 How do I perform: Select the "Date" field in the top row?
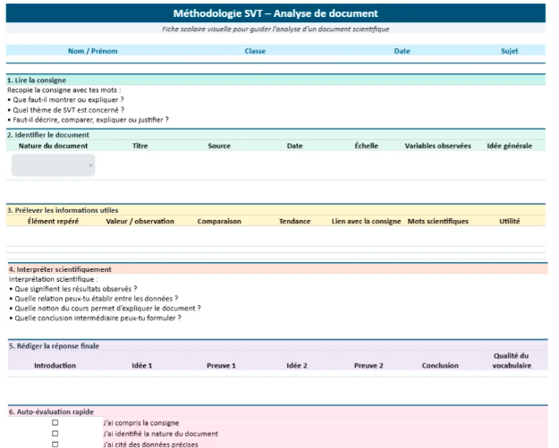pyautogui.click(x=402, y=51)
